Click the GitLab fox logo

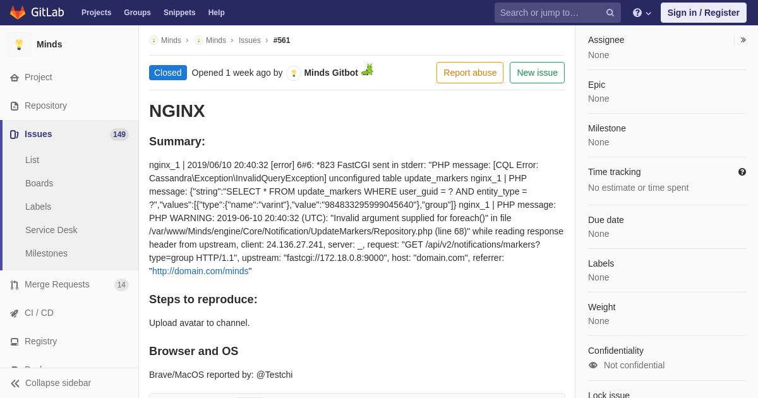18,13
